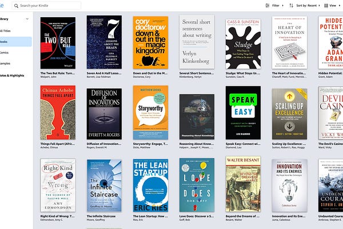Open The Lean Startup cover
Viewport: 343px width, 229px height.
coord(150,185)
